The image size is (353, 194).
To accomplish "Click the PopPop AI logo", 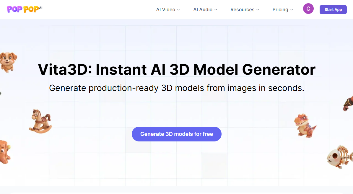I will 25,9.
